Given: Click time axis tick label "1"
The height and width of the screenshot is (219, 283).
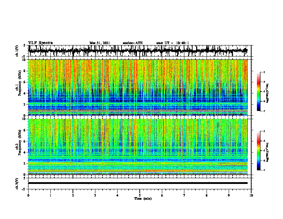Looking at the screenshot, I should click(x=50, y=195).
